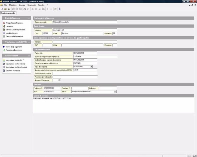Image resolution: width=197 pixels, height=157 pixels.
Task: Open the Stampe menu
Action: (x=22, y=5)
